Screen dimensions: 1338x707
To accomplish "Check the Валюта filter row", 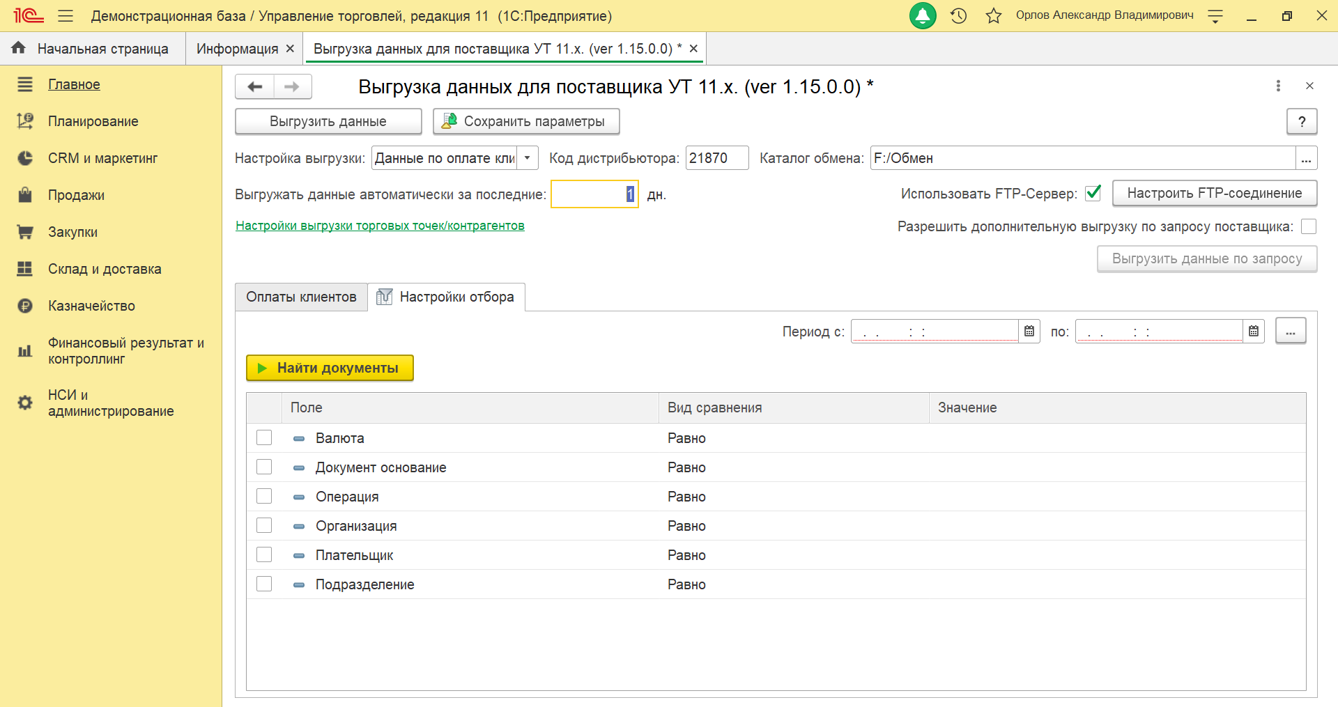I will click(x=264, y=437).
